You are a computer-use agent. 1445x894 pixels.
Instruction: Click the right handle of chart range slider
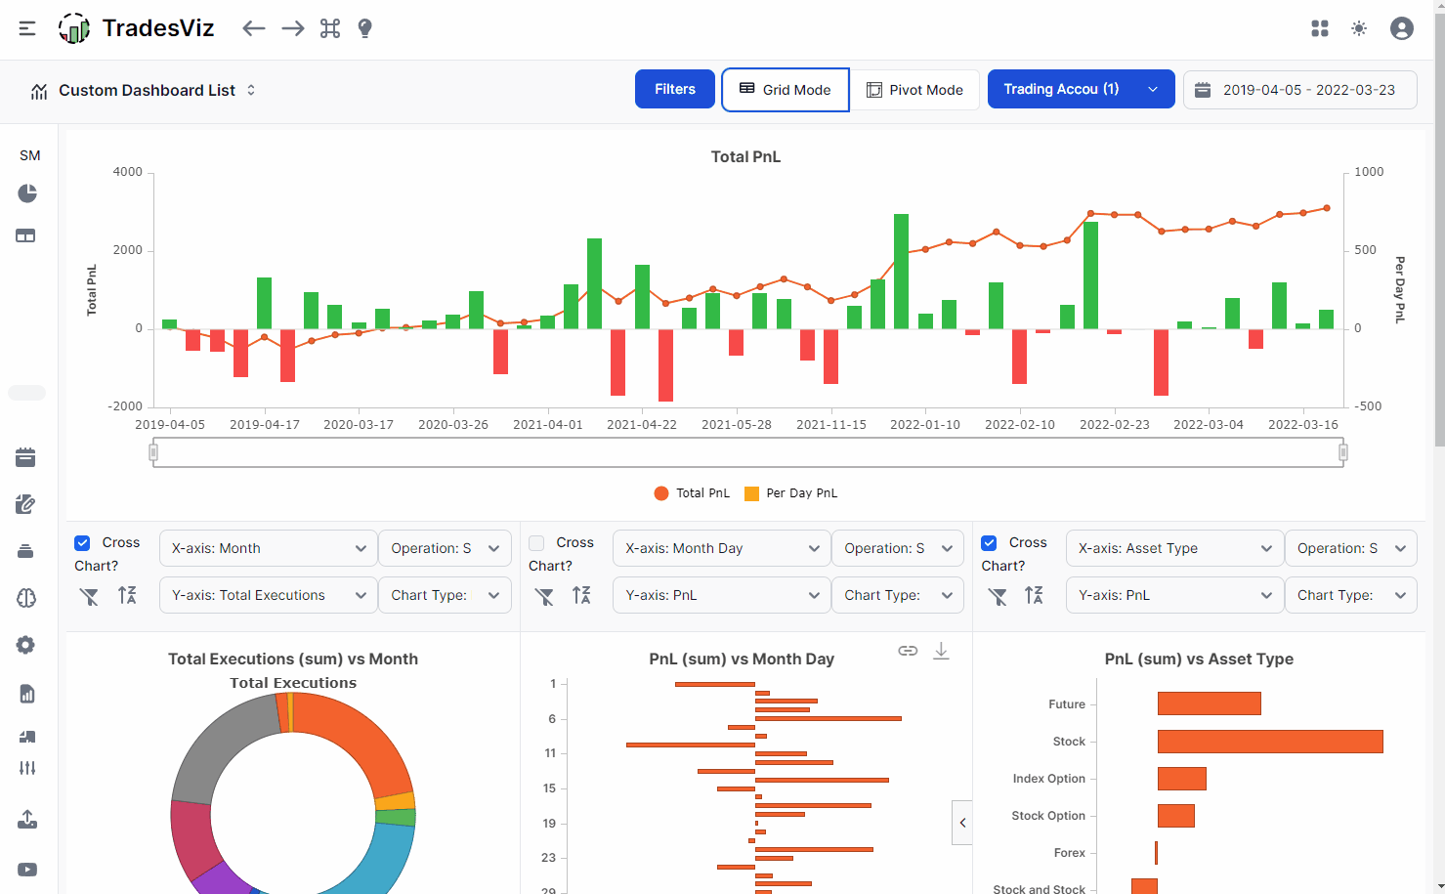1343,452
